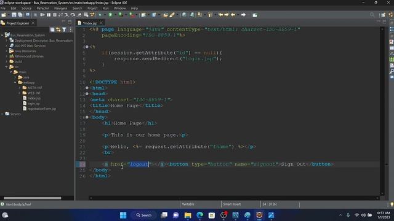
Task: Open the Navigate menu
Action: (60, 8)
